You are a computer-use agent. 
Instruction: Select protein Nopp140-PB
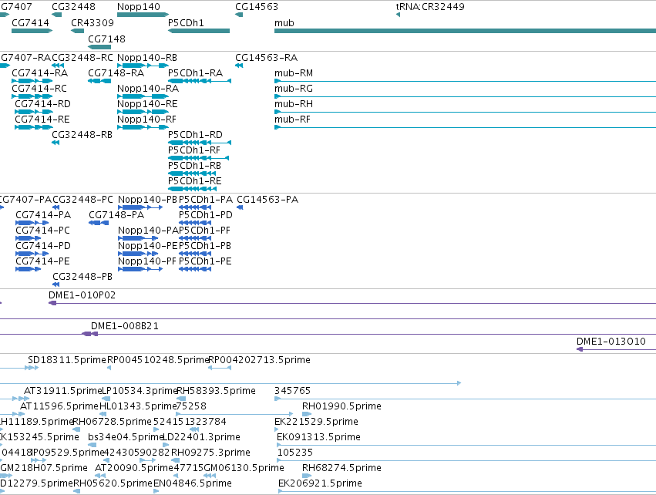140,207
